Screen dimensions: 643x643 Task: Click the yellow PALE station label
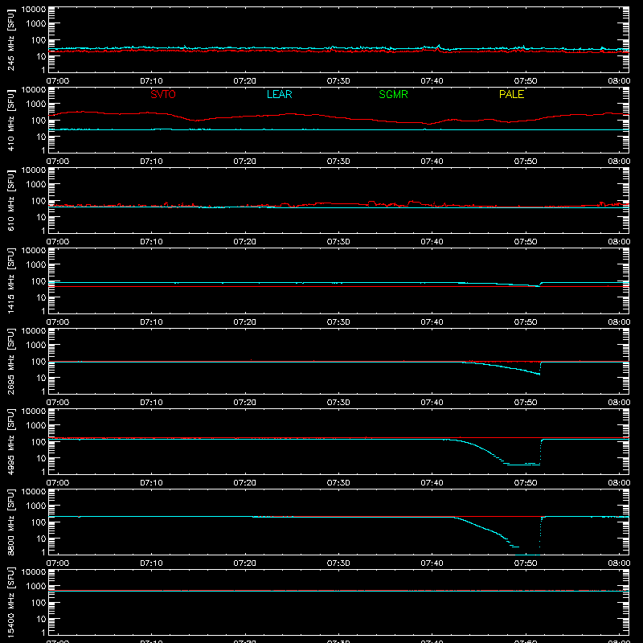(511, 94)
